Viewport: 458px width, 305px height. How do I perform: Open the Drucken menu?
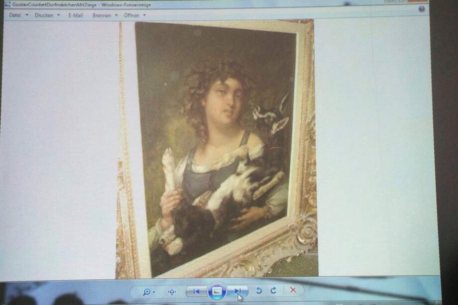(x=46, y=15)
